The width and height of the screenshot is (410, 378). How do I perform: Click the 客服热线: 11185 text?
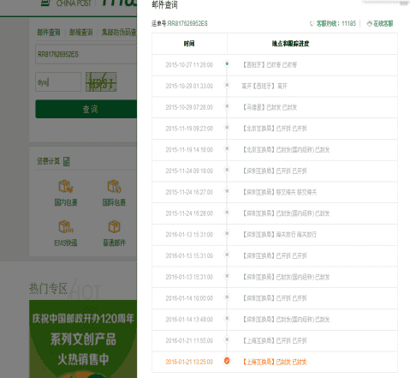(x=336, y=24)
